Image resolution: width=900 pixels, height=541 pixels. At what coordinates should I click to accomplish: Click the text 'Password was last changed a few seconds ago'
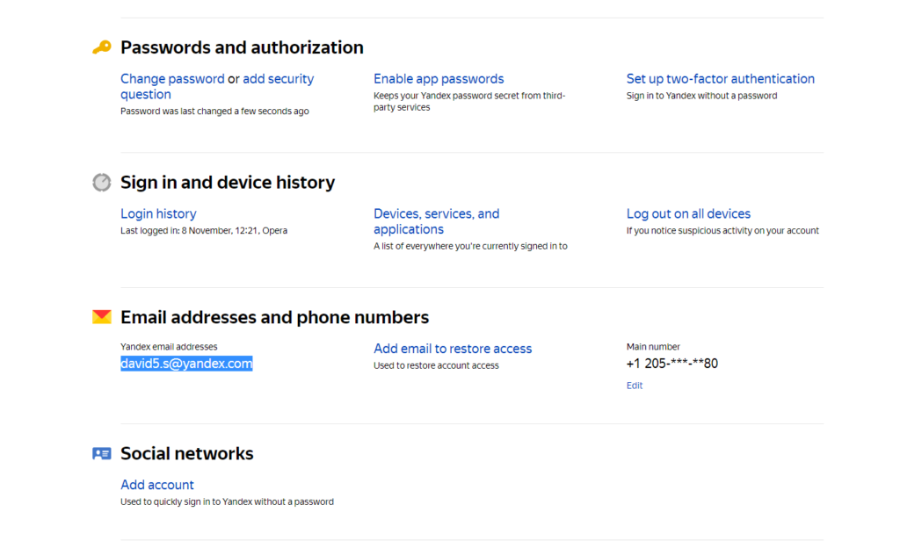tap(214, 112)
